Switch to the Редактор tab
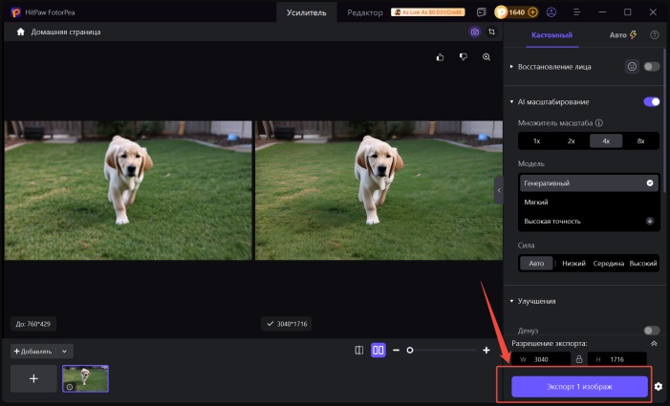This screenshot has height=406, width=670. (365, 12)
